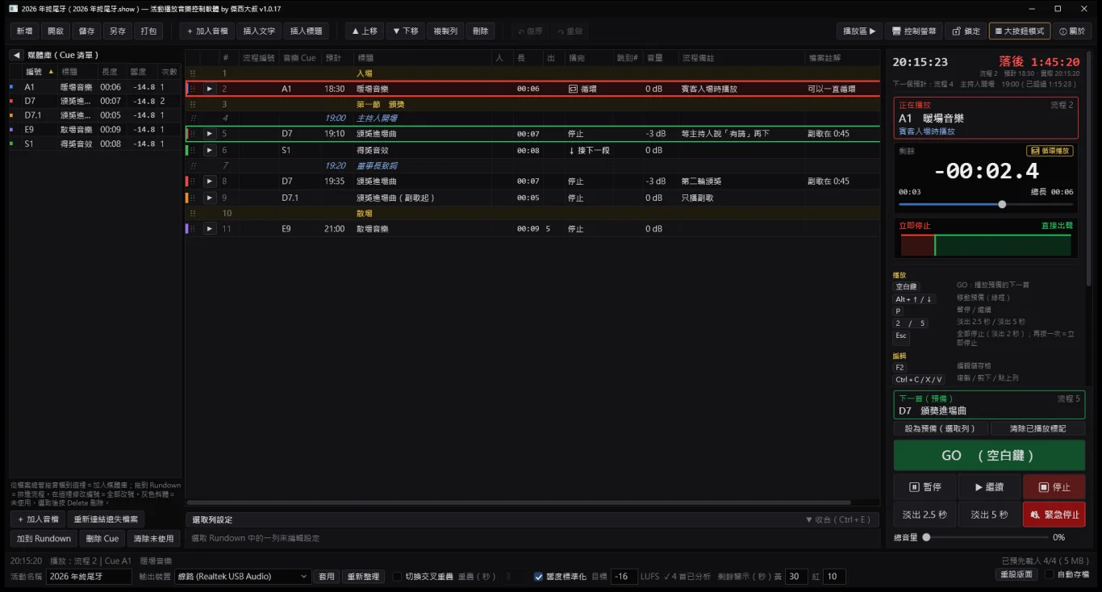This screenshot has width=1102, height=592.
Task: Click 加入音檔 in the top toolbar
Action: (207, 31)
